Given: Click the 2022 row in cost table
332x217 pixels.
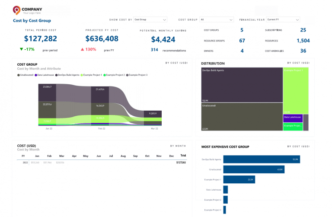Looking at the screenshot, I should click(x=102, y=163).
